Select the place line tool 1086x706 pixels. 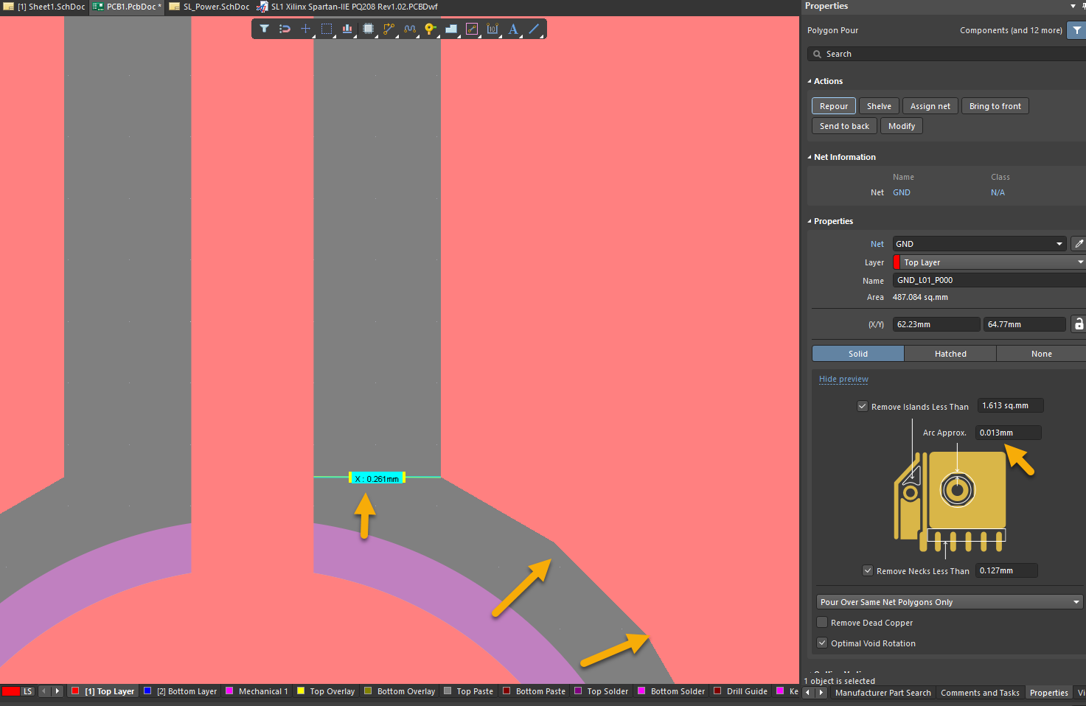[x=535, y=29]
